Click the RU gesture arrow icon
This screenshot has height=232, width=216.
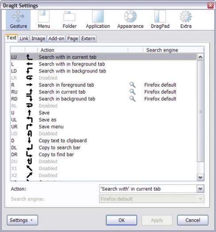point(29,92)
